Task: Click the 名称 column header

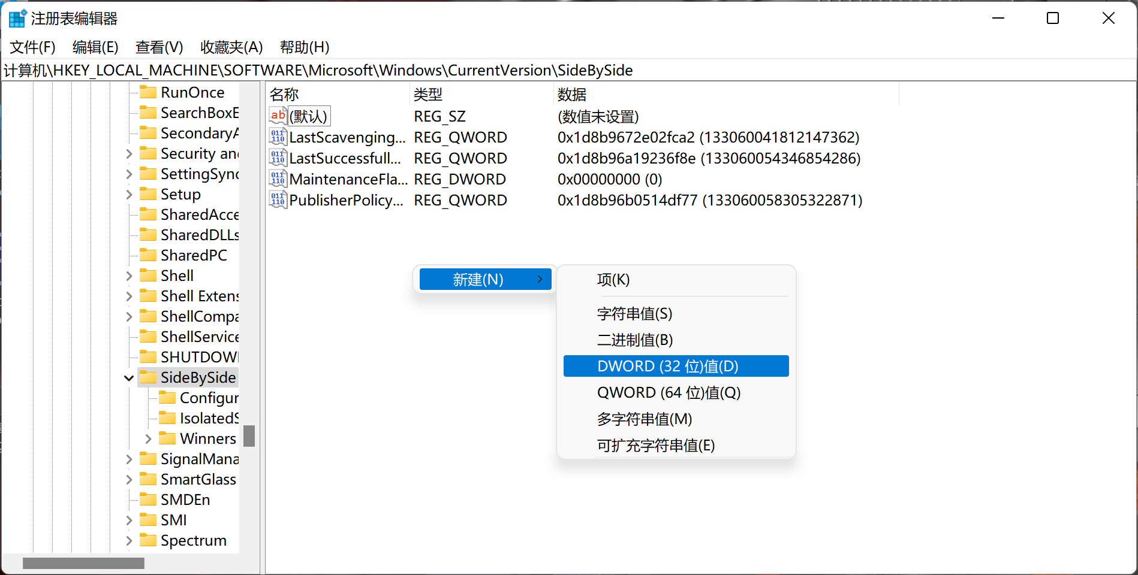Action: click(x=338, y=94)
